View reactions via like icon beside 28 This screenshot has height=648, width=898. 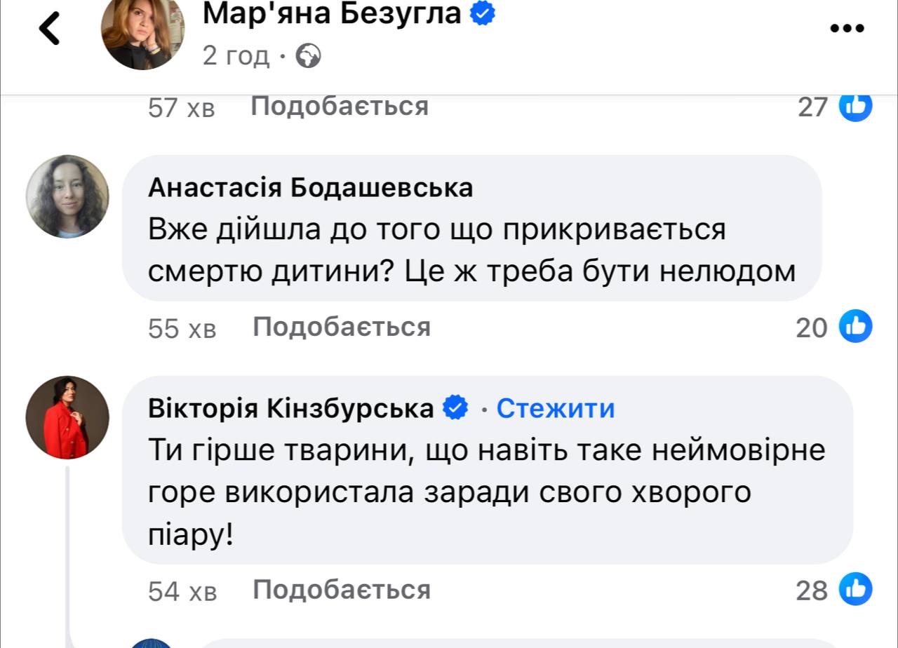pos(856,590)
